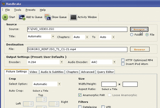Open the Audio Encoder AAC dropdown
The height and width of the screenshot is (108, 160).
103,62
